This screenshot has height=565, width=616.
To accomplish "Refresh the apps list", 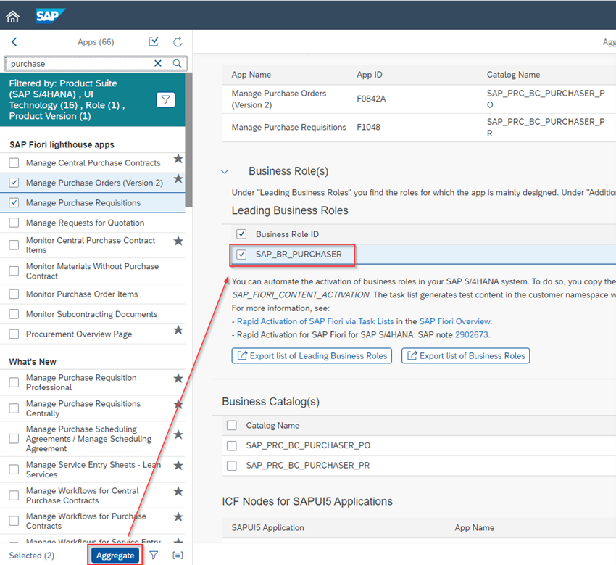I will tap(178, 41).
